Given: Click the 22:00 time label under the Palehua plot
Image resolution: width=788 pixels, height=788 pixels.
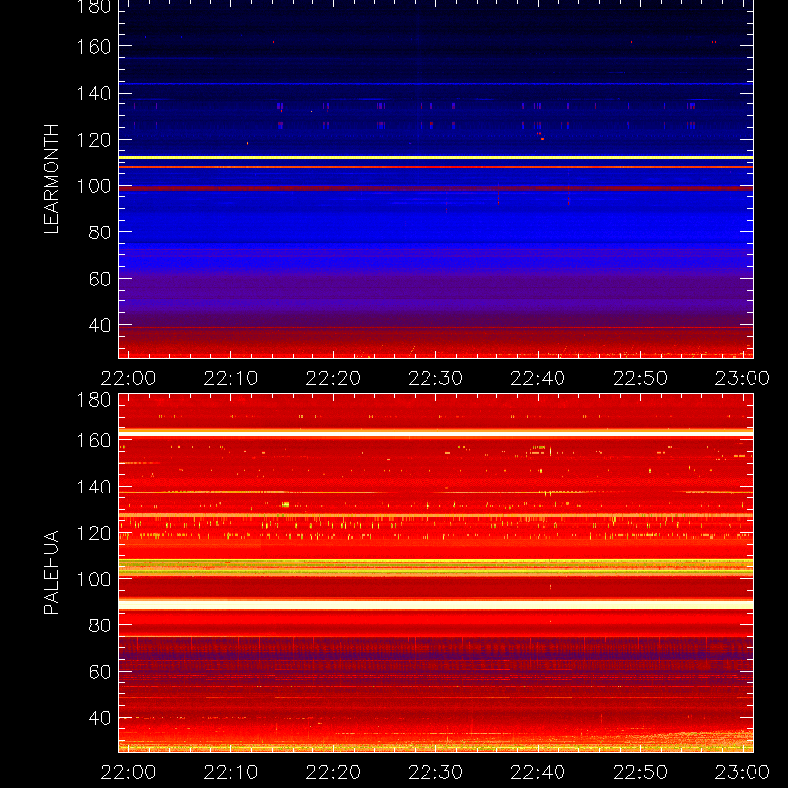Looking at the screenshot, I should (128, 772).
